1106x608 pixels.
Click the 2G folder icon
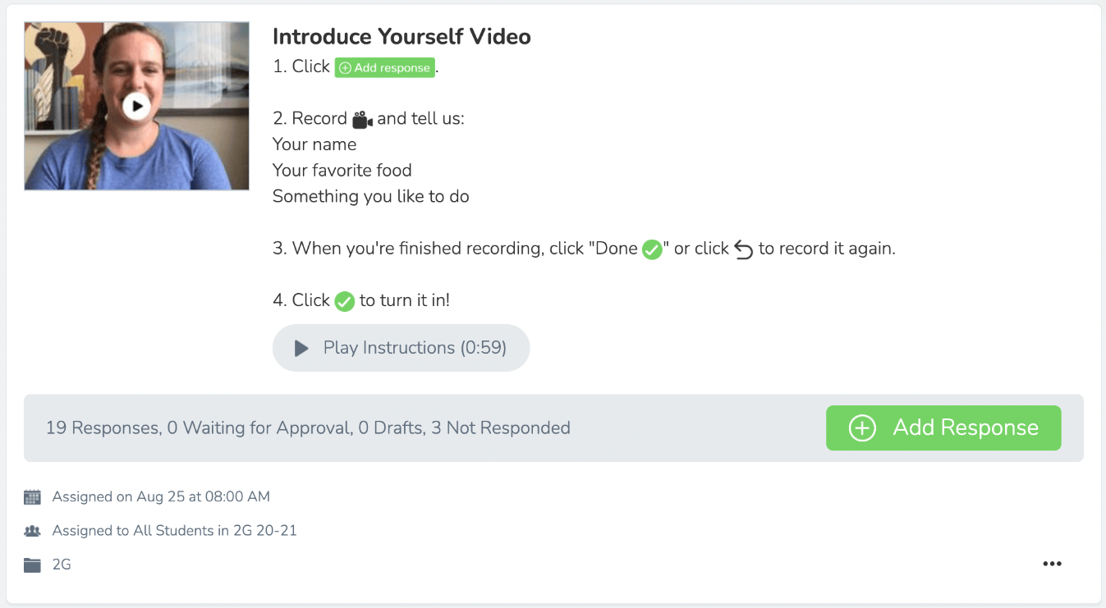click(32, 565)
